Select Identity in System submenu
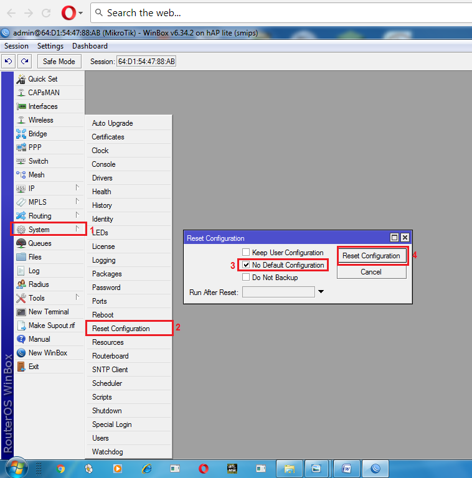 pos(129,219)
